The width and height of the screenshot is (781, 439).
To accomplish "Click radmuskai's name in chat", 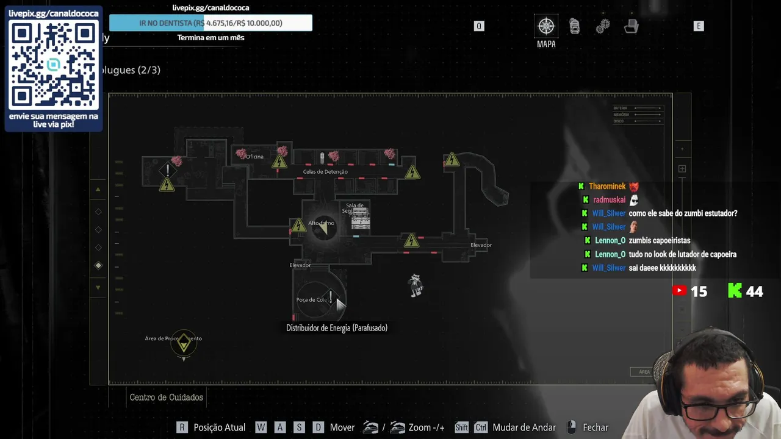I will [x=609, y=200].
